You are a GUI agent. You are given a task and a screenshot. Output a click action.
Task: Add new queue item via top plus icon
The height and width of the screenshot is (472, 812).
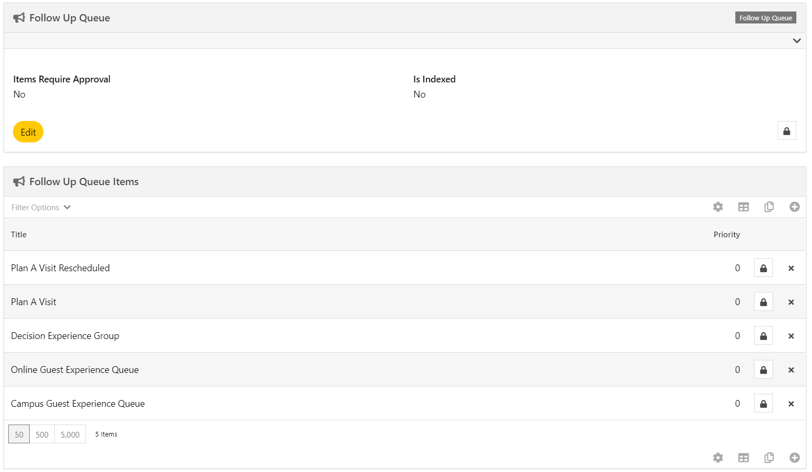794,207
